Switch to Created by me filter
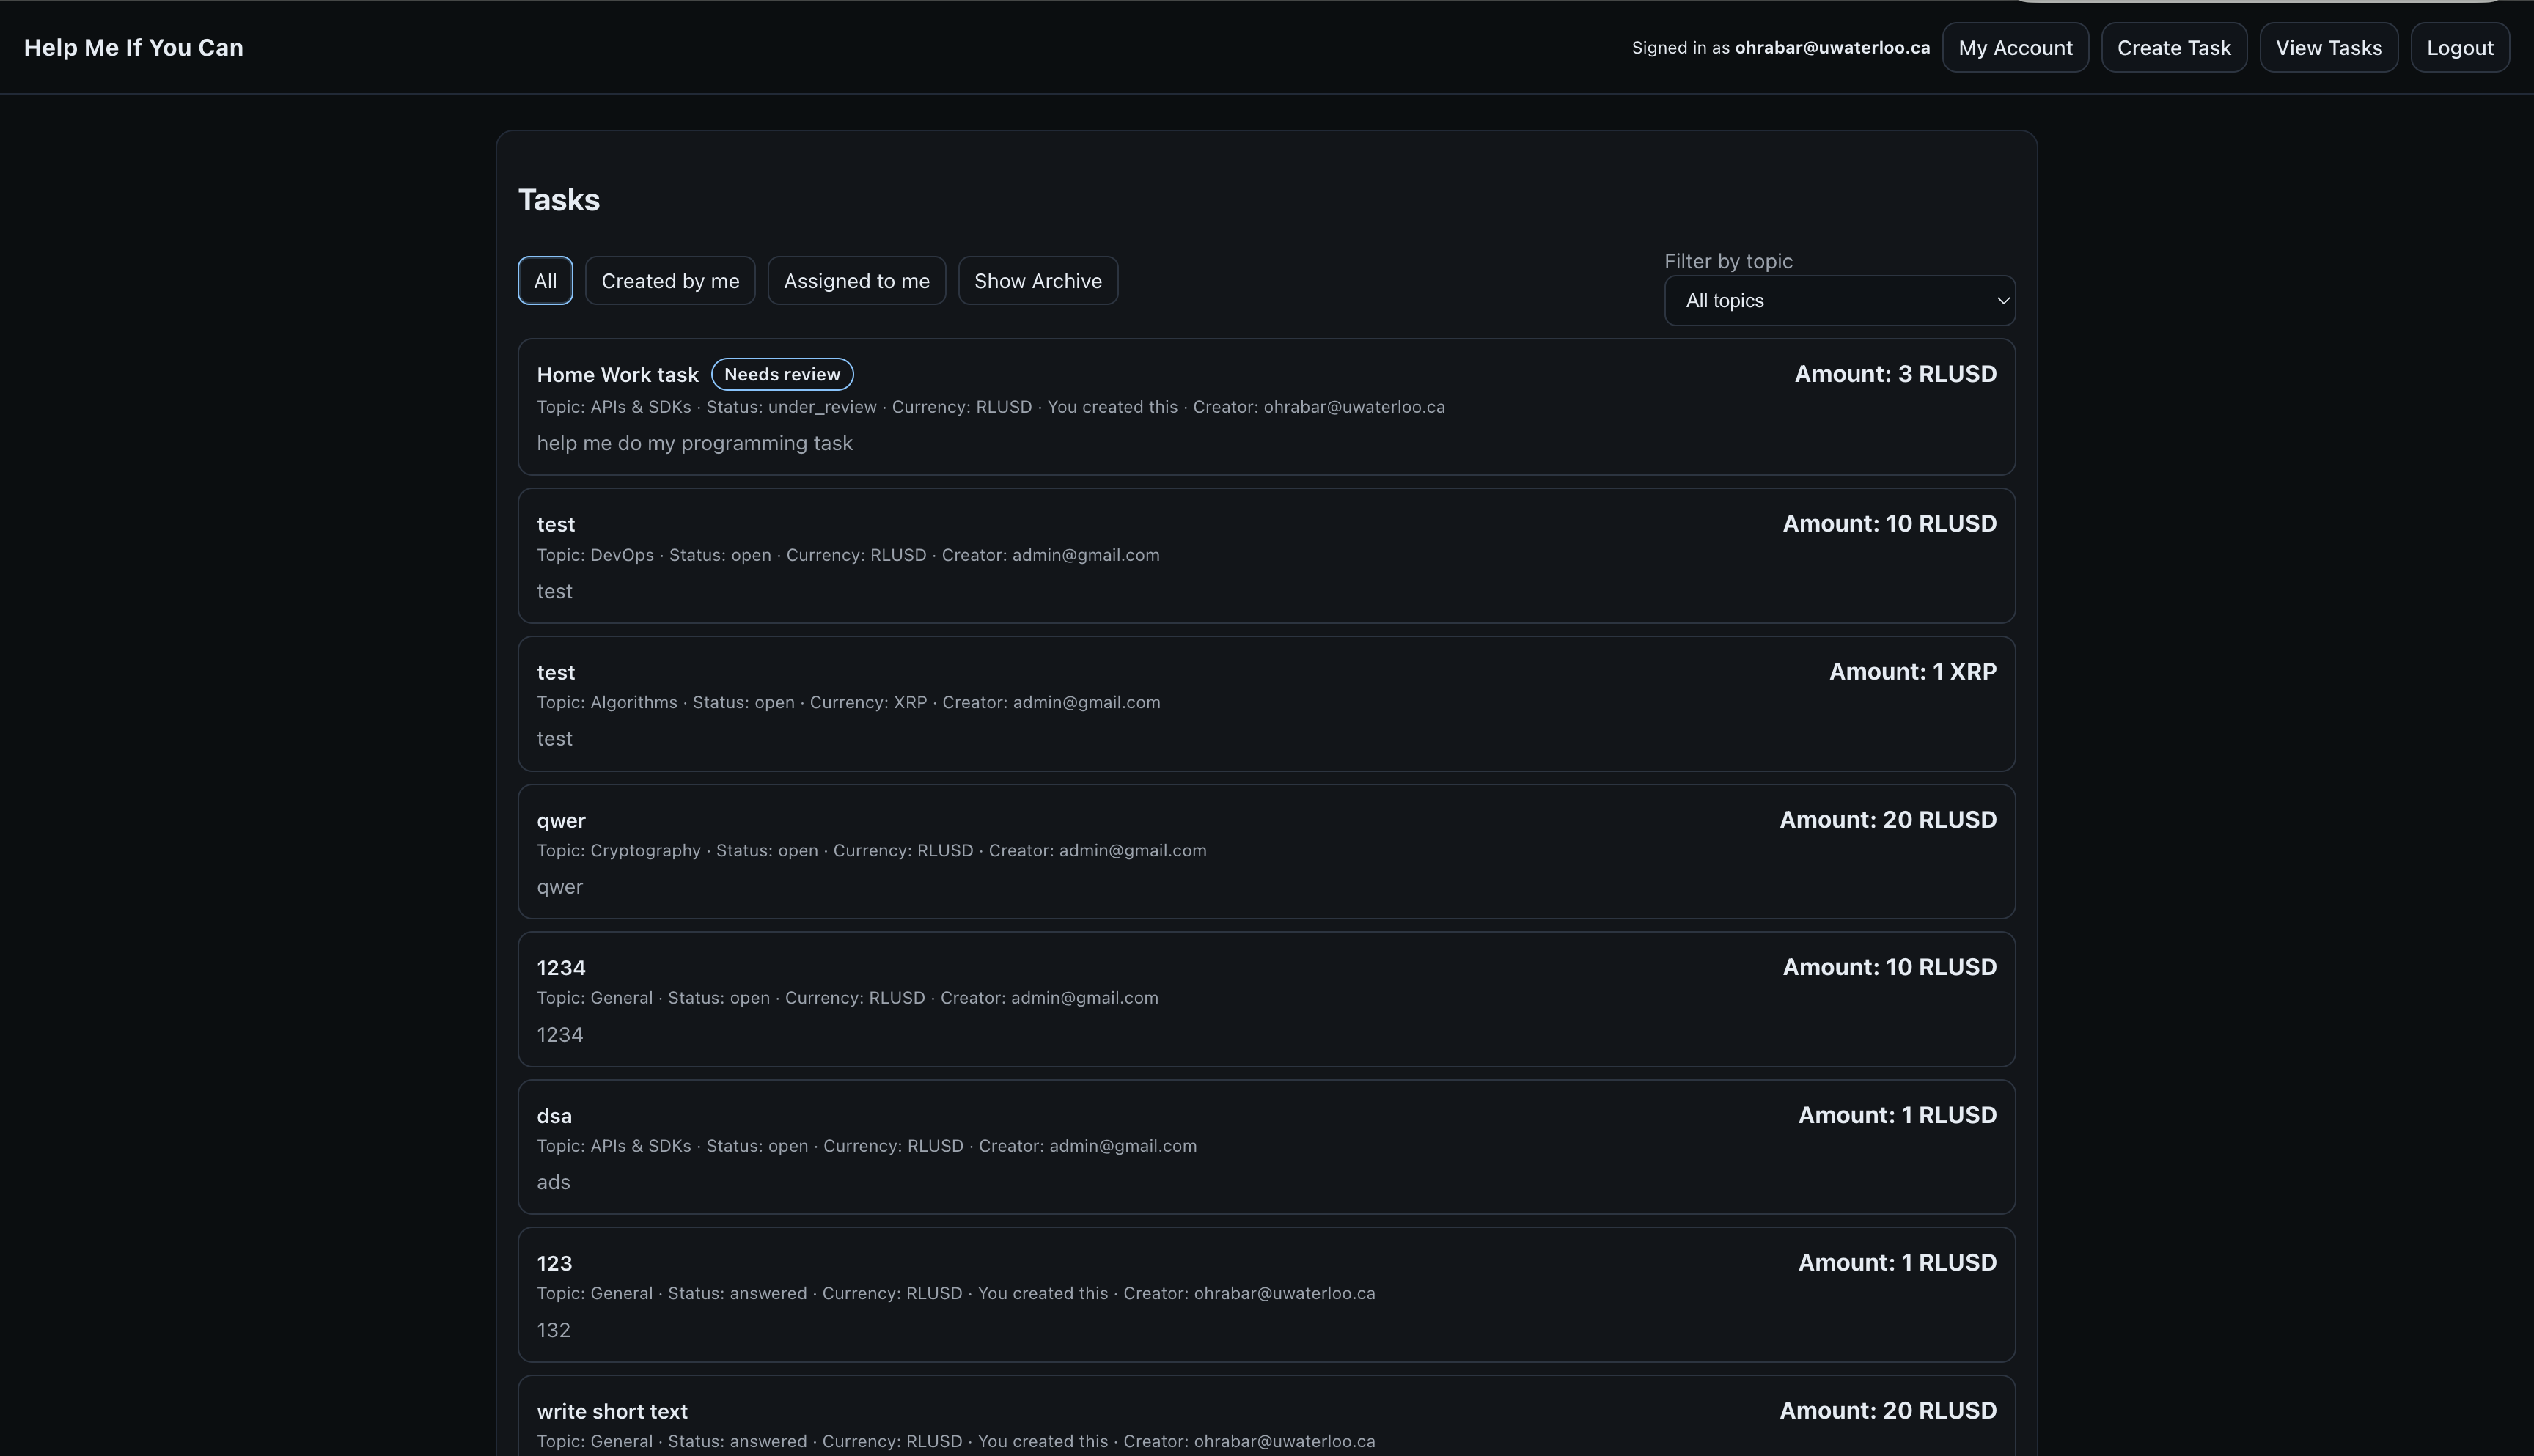The height and width of the screenshot is (1456, 2534). pyautogui.click(x=670, y=281)
